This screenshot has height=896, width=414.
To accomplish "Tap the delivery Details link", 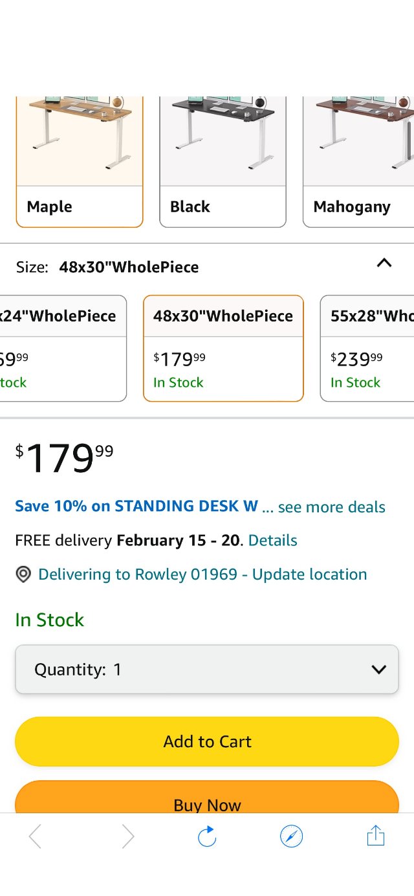I will [x=272, y=540].
